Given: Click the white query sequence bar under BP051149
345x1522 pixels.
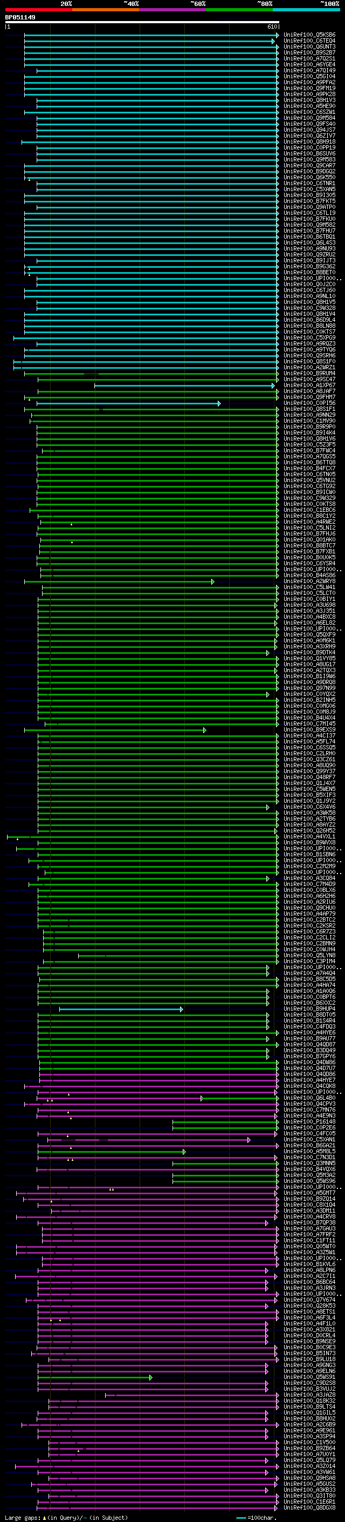Looking at the screenshot, I should click(142, 23).
